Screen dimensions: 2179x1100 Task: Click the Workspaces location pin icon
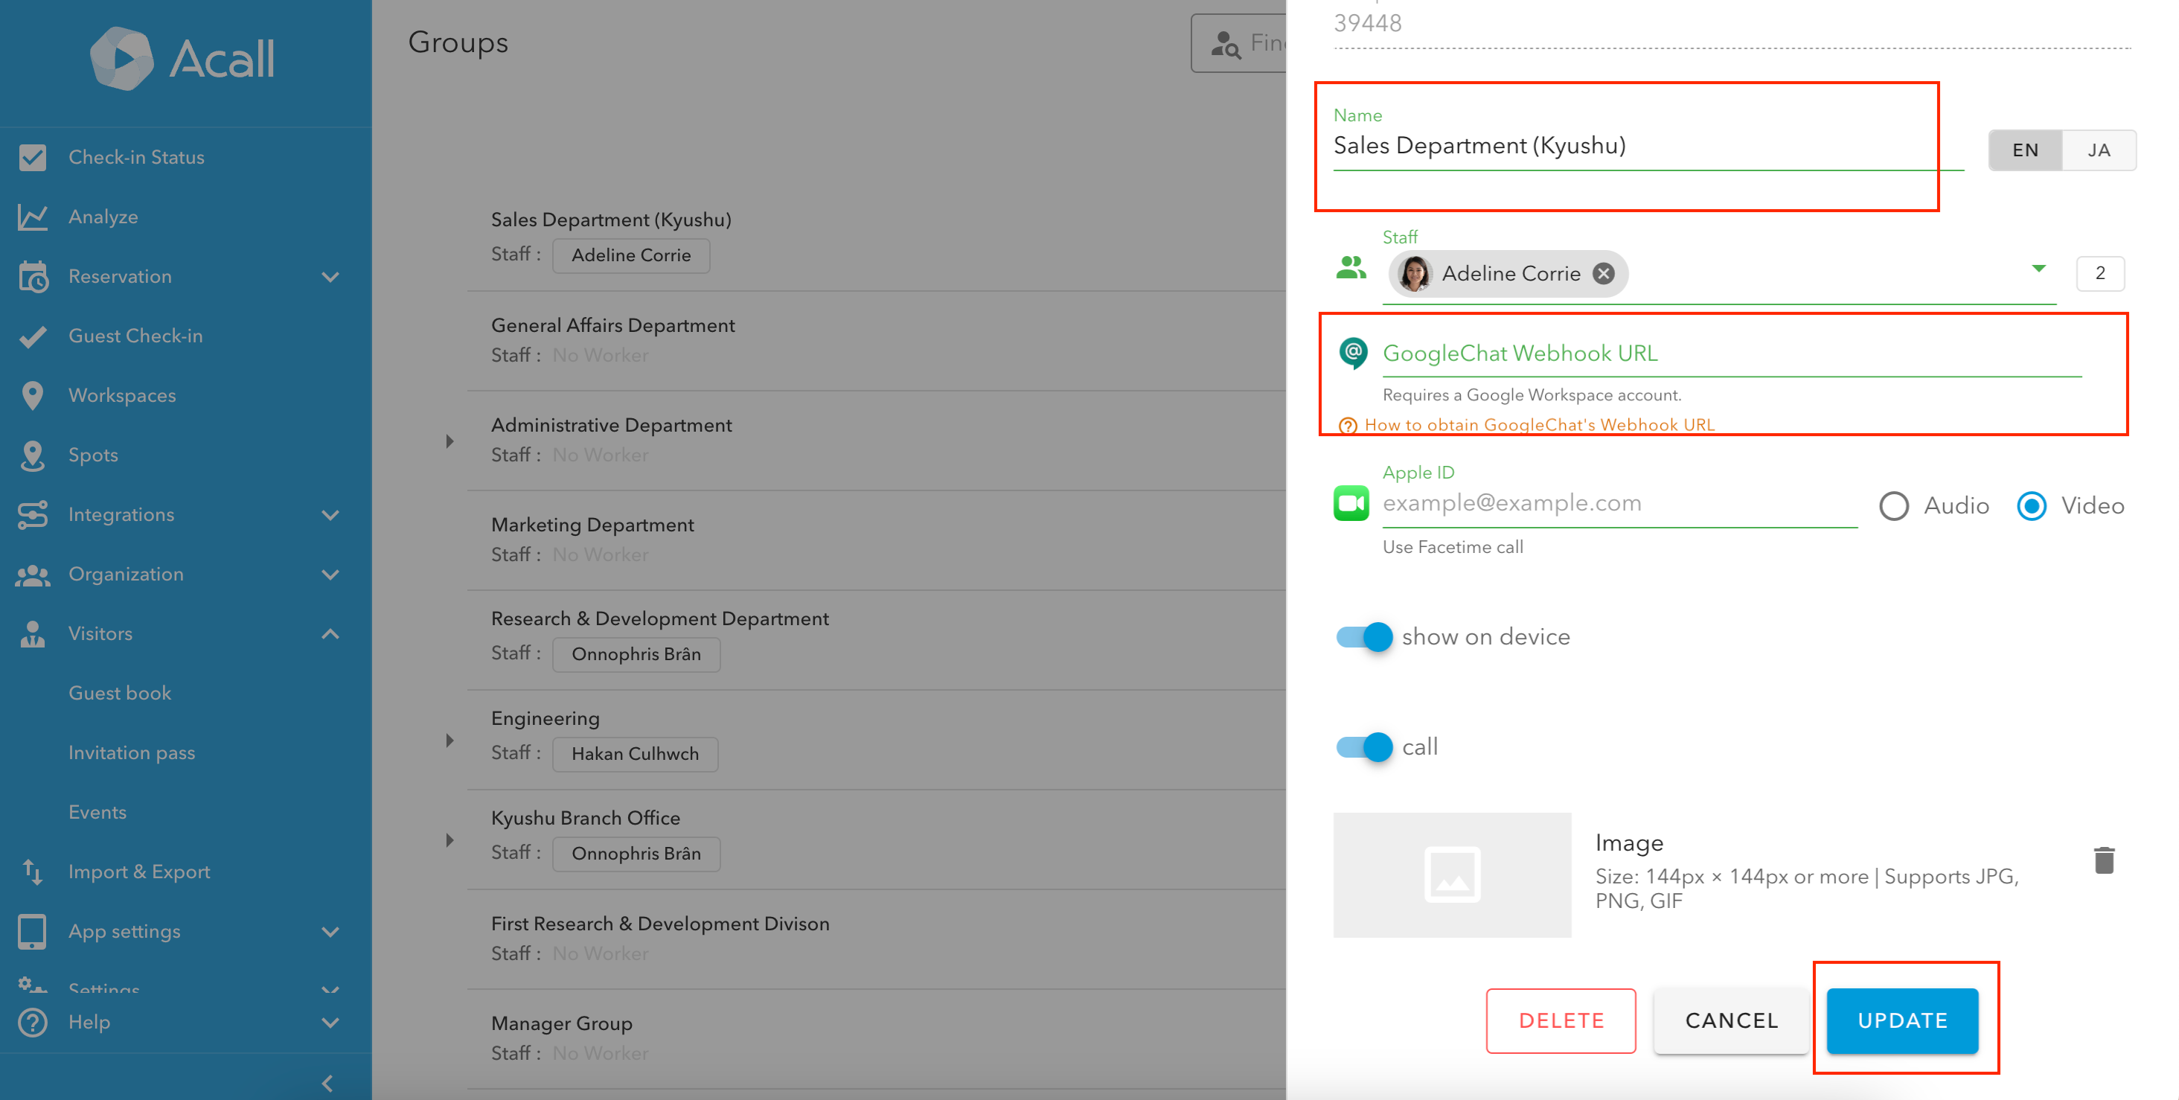tap(32, 395)
